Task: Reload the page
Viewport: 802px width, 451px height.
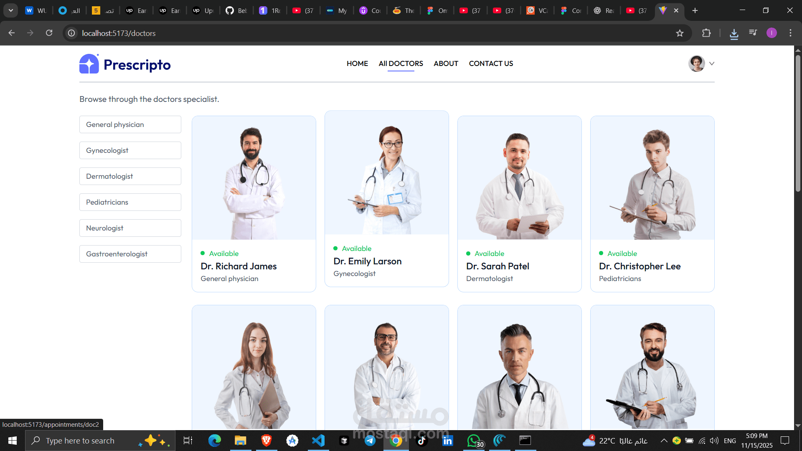Action: (49, 33)
